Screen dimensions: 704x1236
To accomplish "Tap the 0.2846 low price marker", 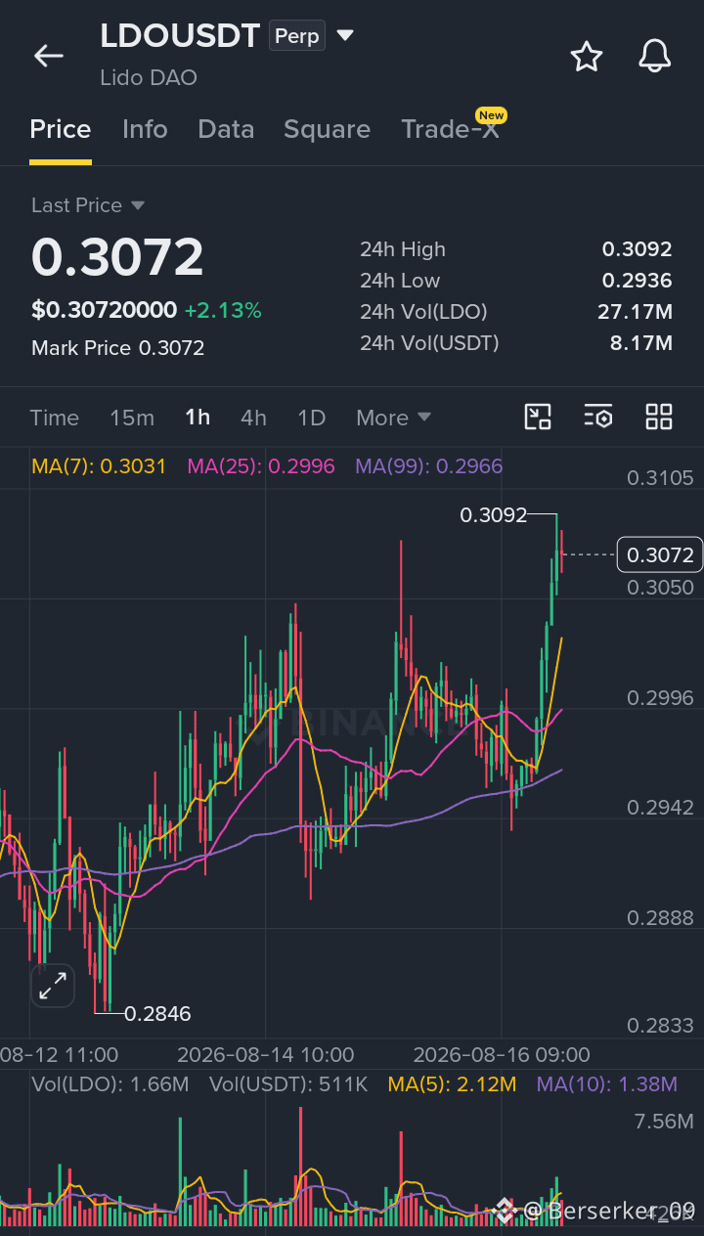I will [157, 1014].
